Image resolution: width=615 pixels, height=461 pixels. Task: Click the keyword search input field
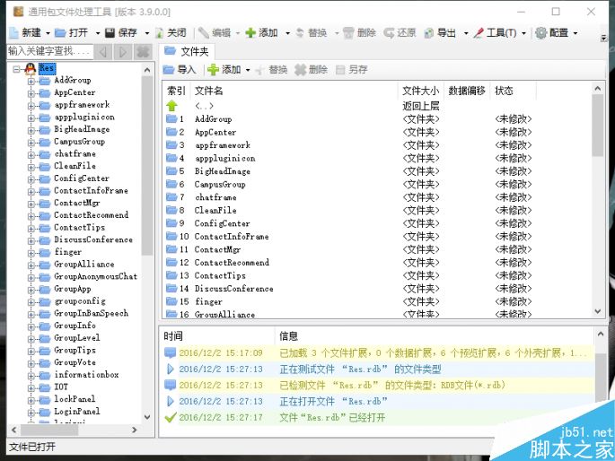pos(48,52)
